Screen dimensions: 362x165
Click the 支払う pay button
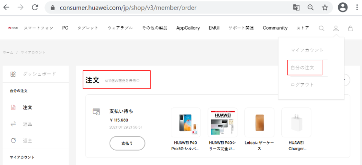(x=127, y=143)
